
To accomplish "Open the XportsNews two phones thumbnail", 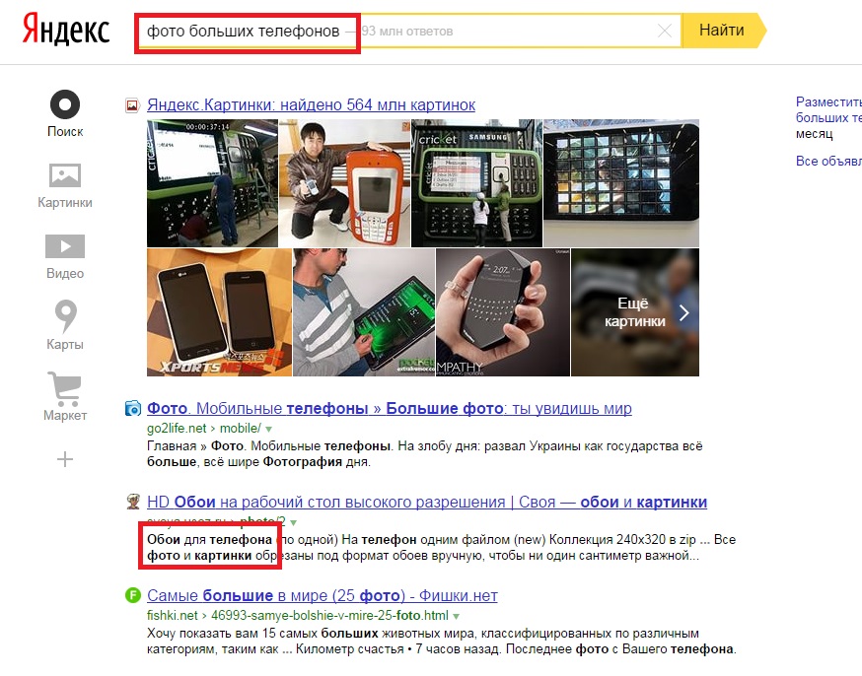I will (x=219, y=312).
